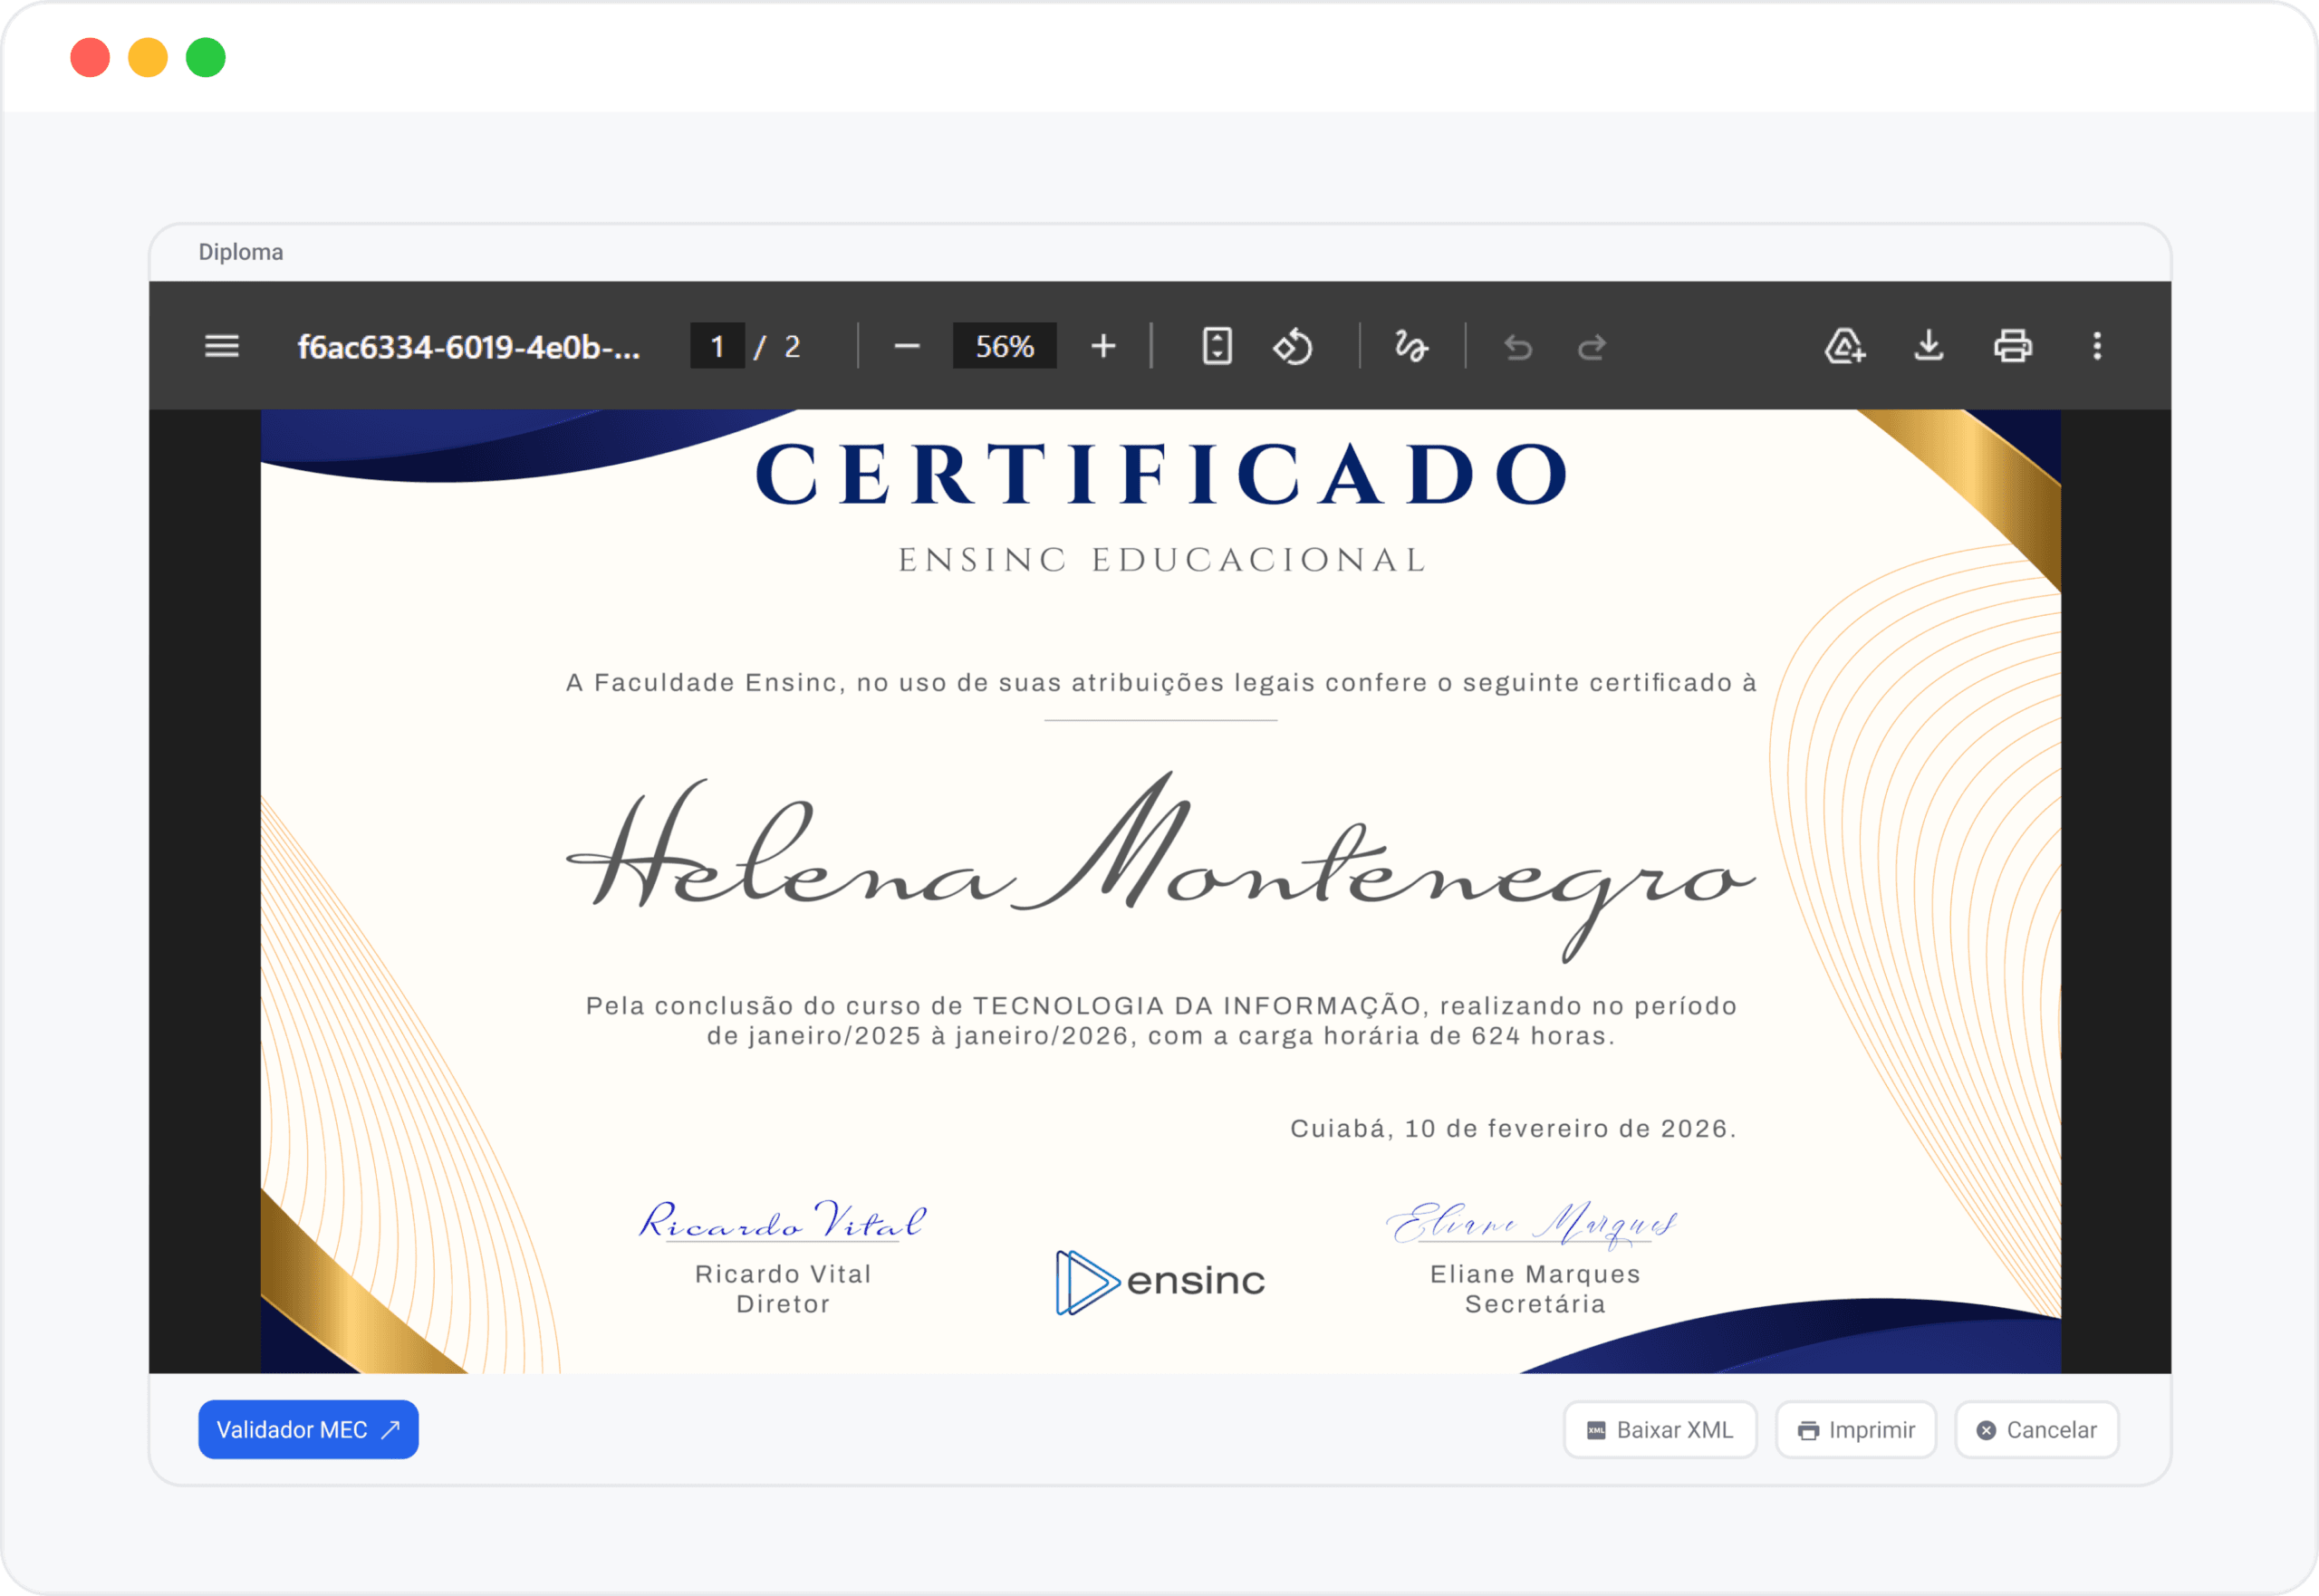The height and width of the screenshot is (1596, 2319).
Task: Click the 56% zoom level field
Action: click(x=1004, y=346)
